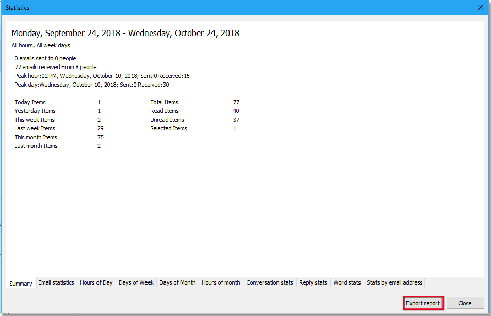Select the Hours of Day tab
The width and height of the screenshot is (491, 316).
(96, 282)
